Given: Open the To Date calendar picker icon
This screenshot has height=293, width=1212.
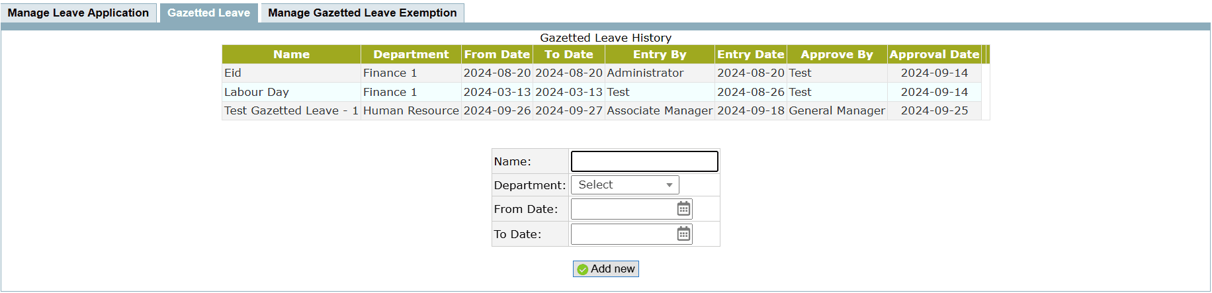Looking at the screenshot, I should (x=683, y=234).
